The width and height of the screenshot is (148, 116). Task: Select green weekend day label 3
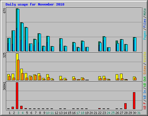(x=18, y=113)
